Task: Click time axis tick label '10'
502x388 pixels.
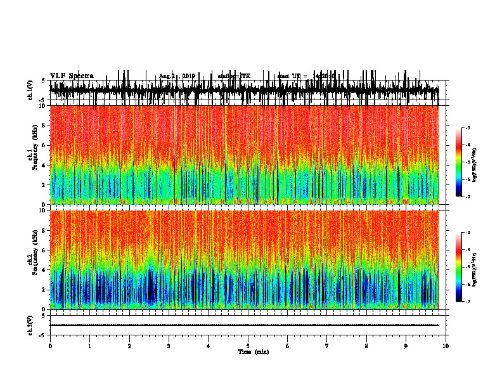Action: (x=446, y=346)
